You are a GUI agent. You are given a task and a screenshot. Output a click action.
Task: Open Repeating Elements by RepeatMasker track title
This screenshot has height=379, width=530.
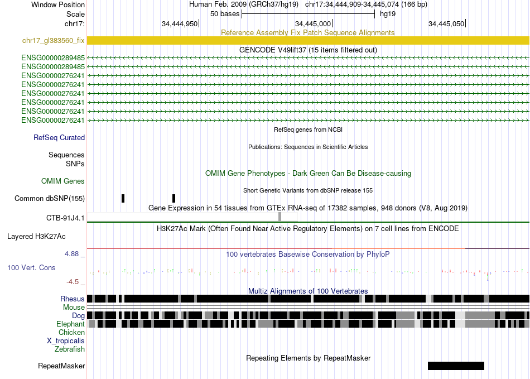pos(308,358)
